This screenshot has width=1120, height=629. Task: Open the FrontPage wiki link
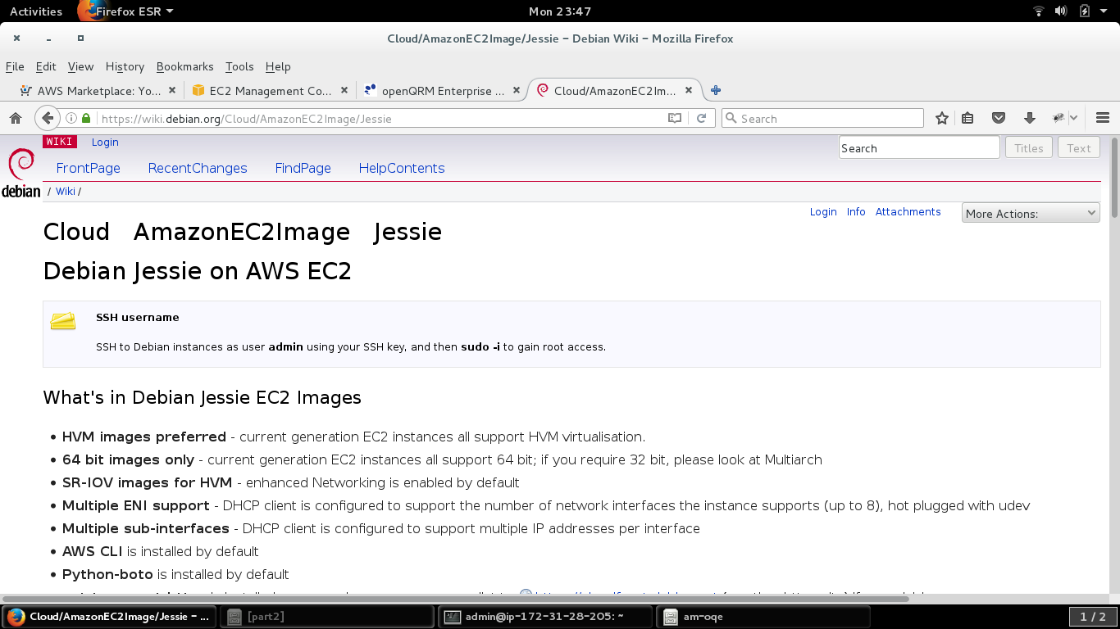[x=88, y=168]
